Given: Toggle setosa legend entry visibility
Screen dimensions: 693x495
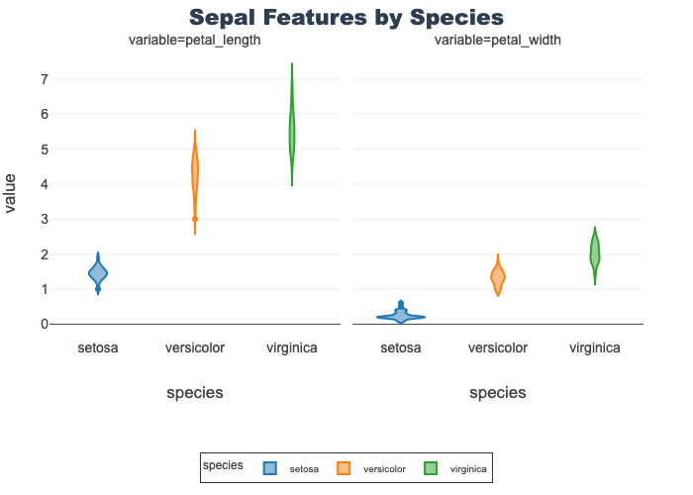Looking at the screenshot, I should pos(303,468).
